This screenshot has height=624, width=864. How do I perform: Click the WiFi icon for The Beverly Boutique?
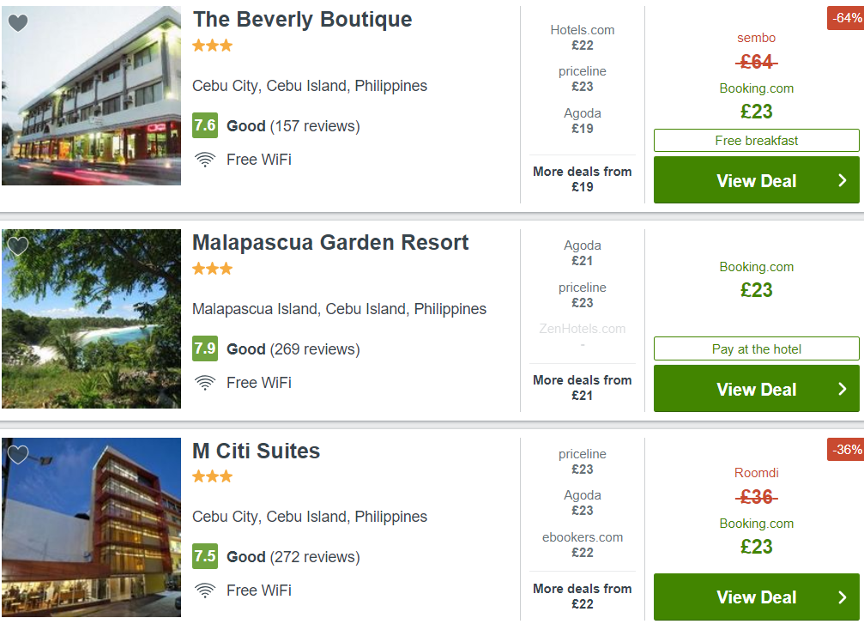pyautogui.click(x=205, y=160)
